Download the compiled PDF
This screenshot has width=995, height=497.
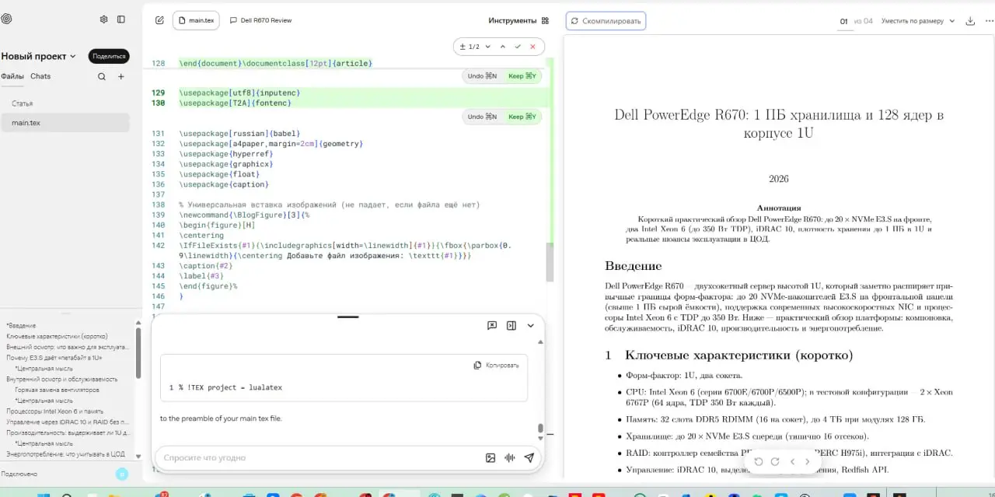tap(970, 21)
